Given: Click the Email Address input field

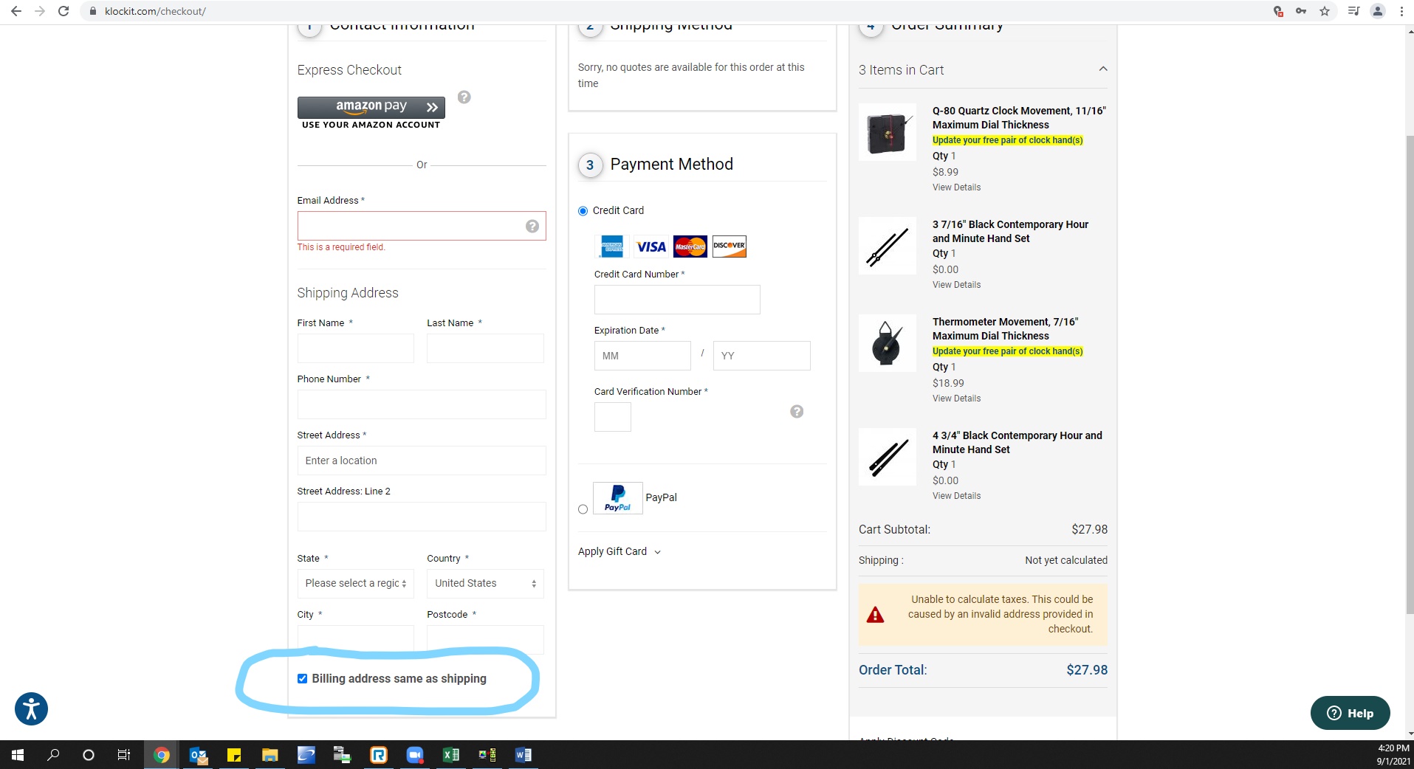Looking at the screenshot, I should pos(422,226).
